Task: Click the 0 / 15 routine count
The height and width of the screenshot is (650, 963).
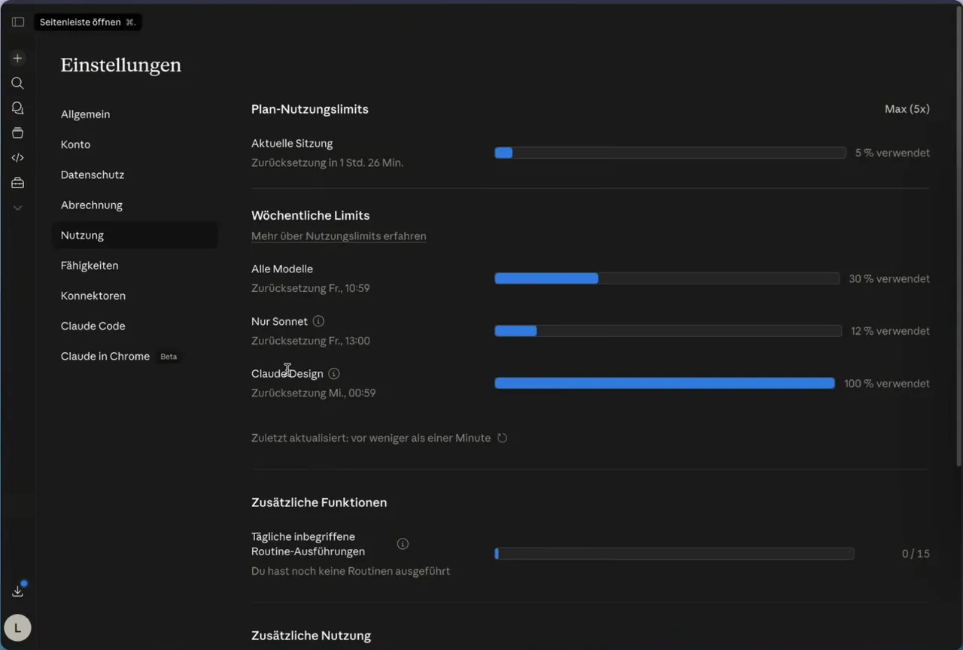Action: (916, 554)
